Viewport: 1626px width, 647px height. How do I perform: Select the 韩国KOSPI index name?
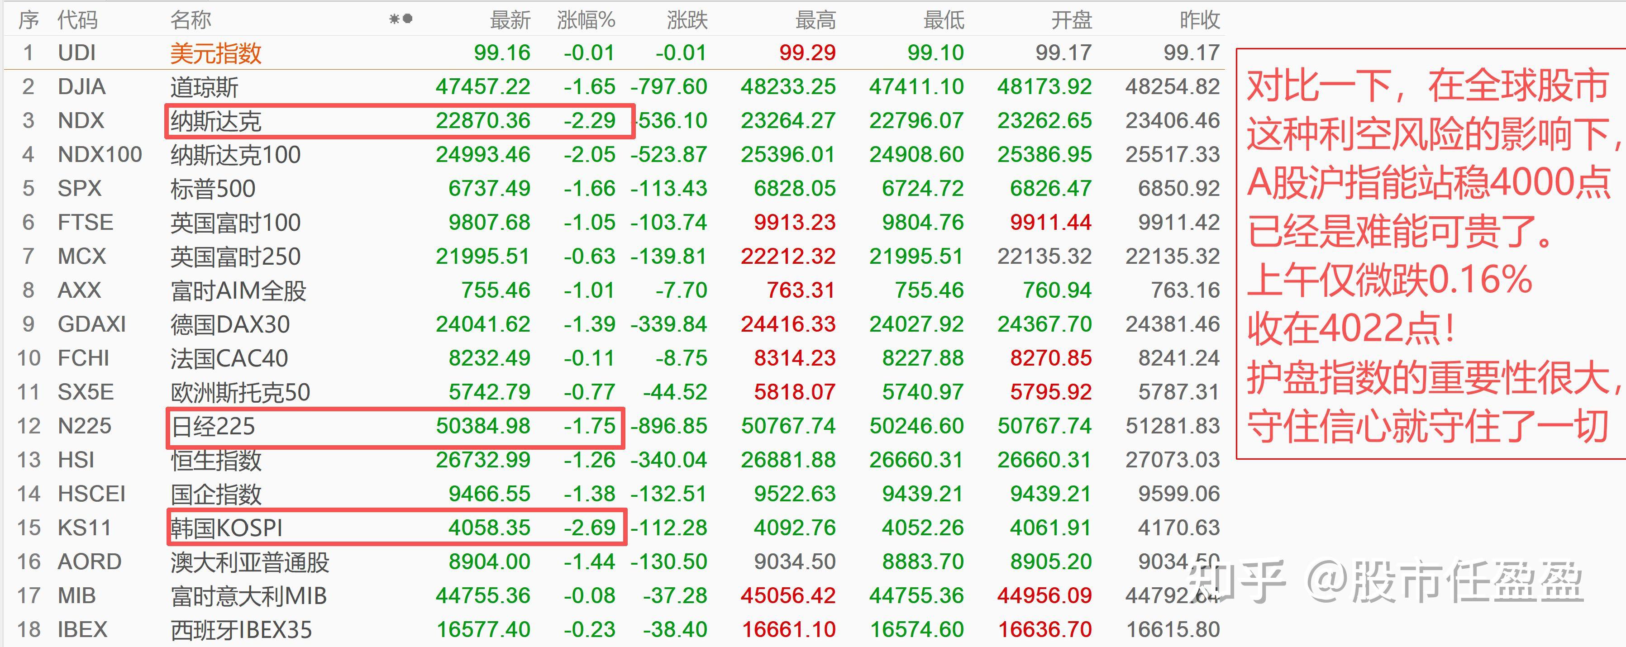point(227,528)
